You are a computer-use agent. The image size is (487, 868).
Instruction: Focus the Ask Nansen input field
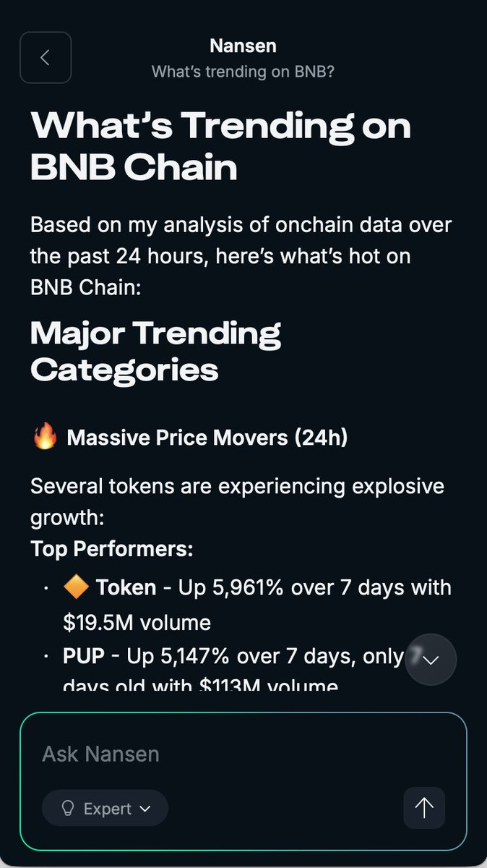coord(217,754)
